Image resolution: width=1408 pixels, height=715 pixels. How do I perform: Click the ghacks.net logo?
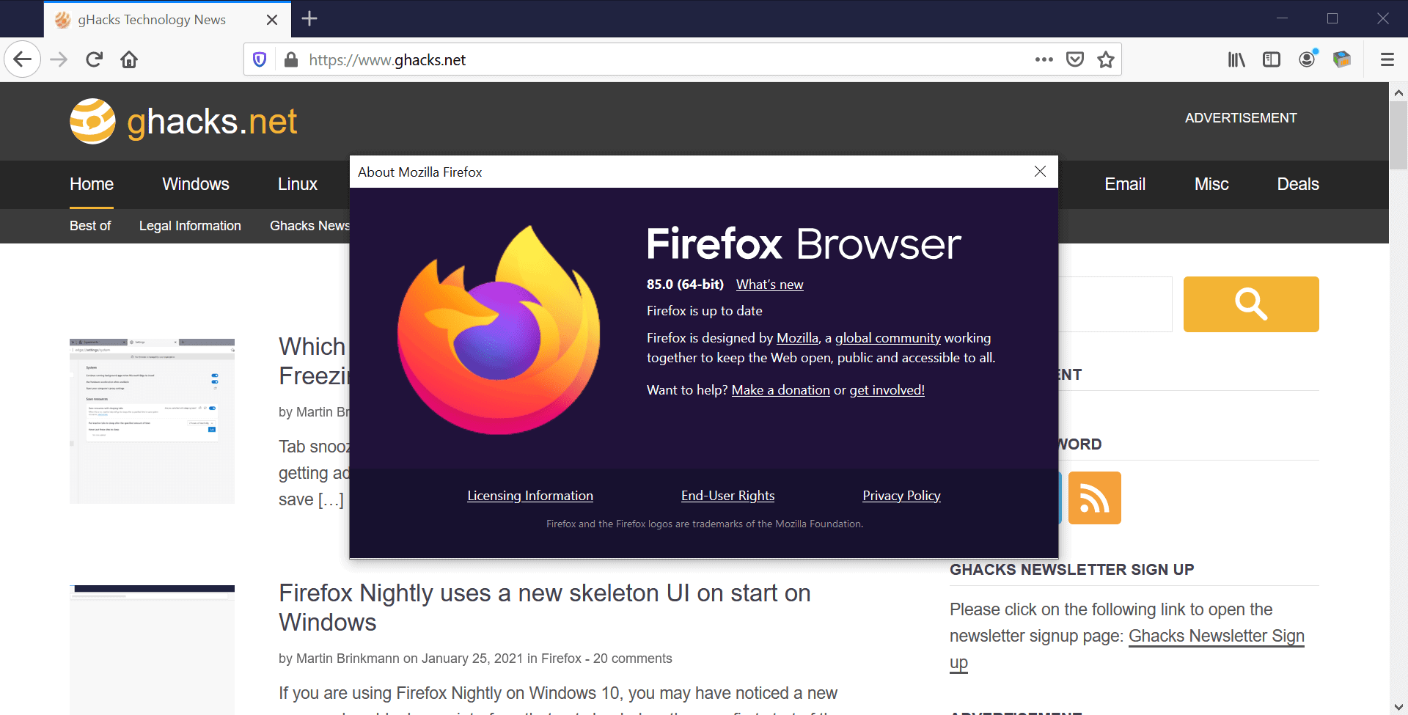[183, 121]
